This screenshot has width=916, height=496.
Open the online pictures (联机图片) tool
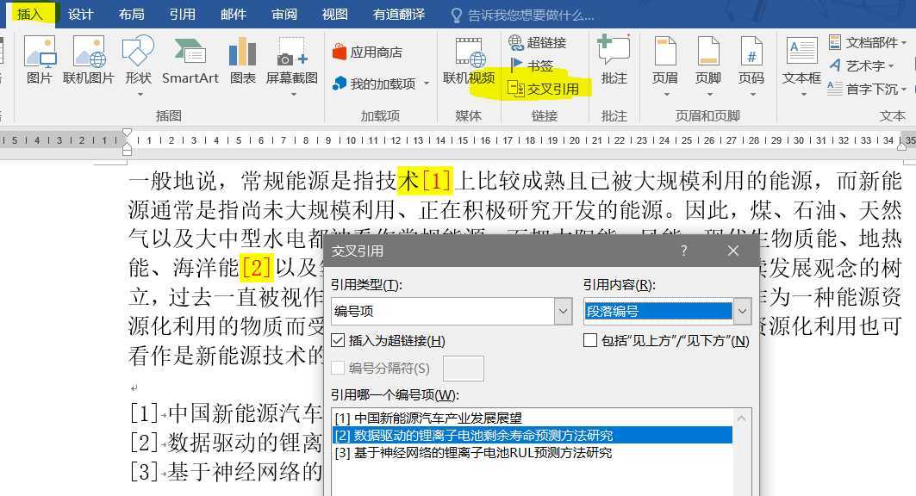(x=88, y=60)
